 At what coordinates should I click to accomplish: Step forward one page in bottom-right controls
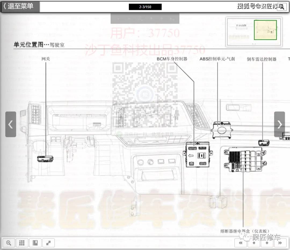[x=267, y=243]
